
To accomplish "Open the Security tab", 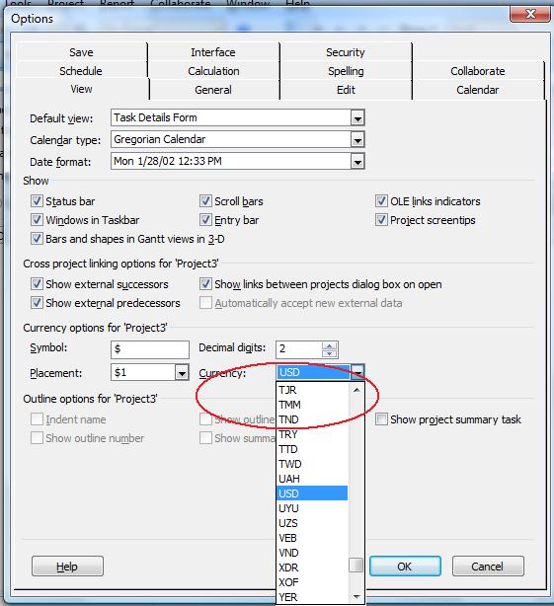I will 346,52.
